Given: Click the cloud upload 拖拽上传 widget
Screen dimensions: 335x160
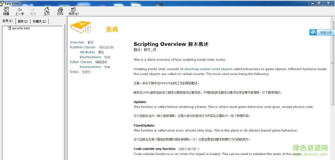Looking at the screenshot, I should tap(322, 32).
